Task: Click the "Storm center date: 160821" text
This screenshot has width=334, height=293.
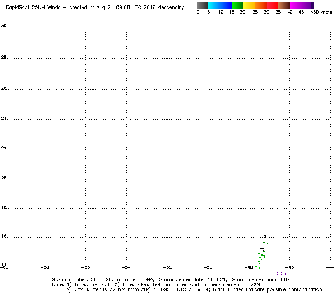Action: pyautogui.click(x=193, y=279)
